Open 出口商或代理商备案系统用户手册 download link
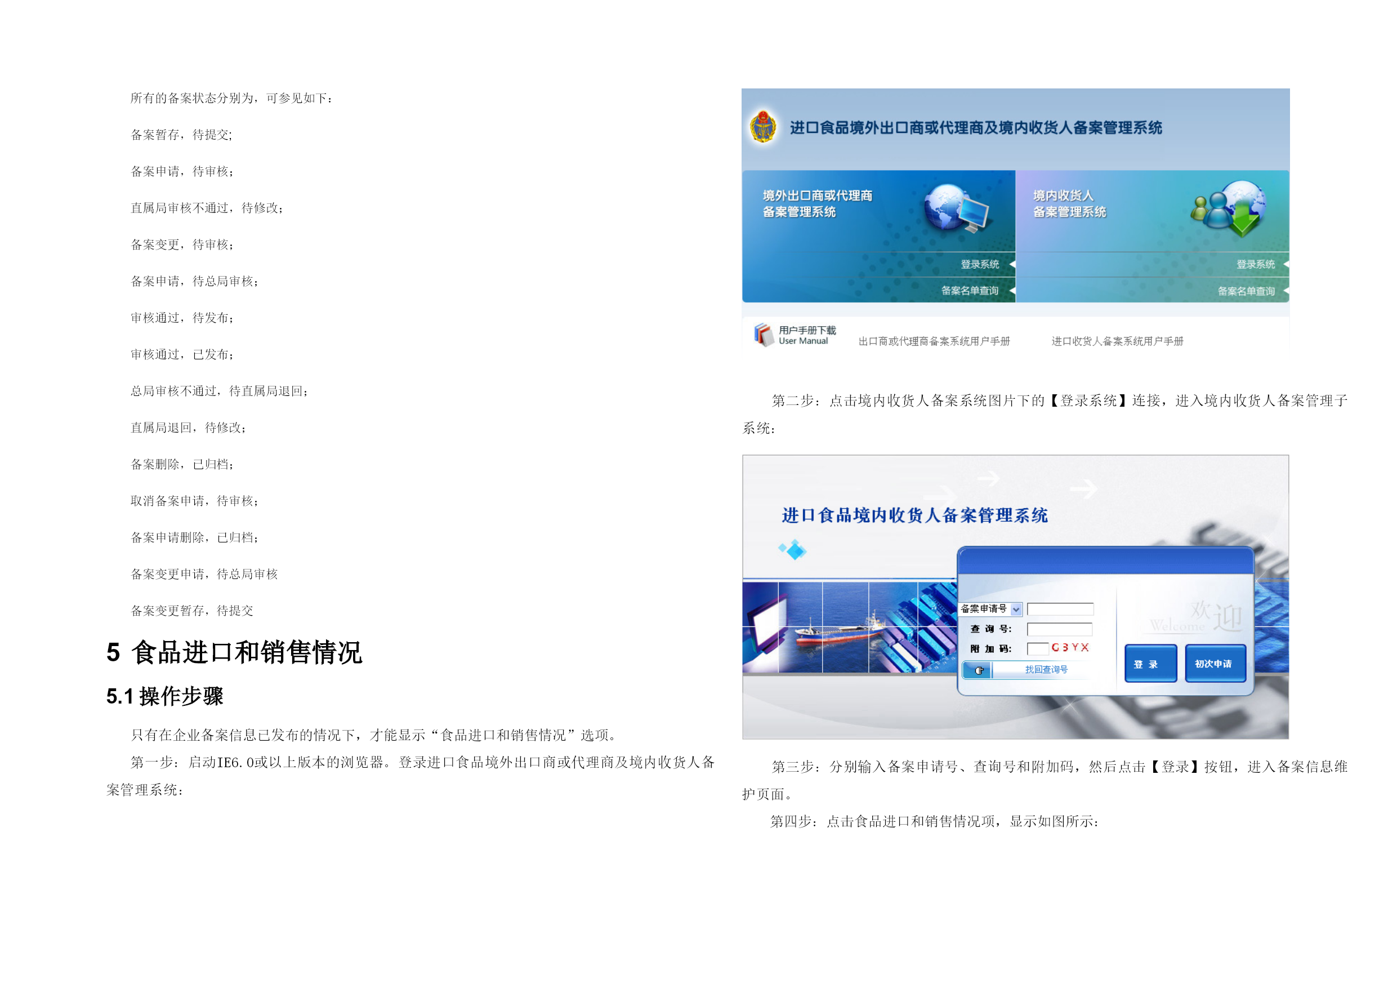Image resolution: width=1397 pixels, height=988 pixels. coord(934,341)
